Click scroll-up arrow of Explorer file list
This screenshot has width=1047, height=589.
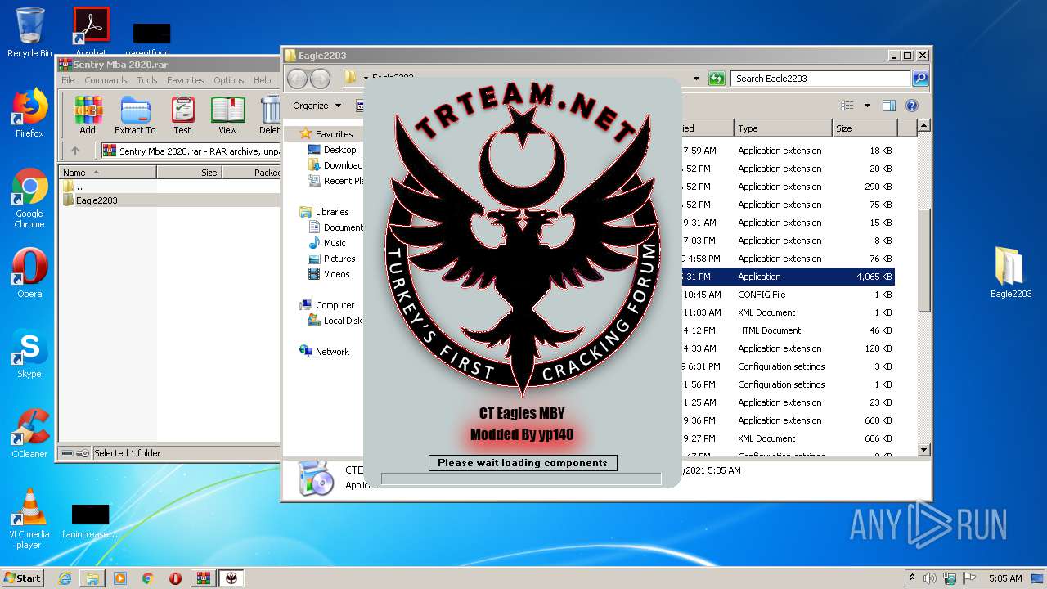pos(924,126)
